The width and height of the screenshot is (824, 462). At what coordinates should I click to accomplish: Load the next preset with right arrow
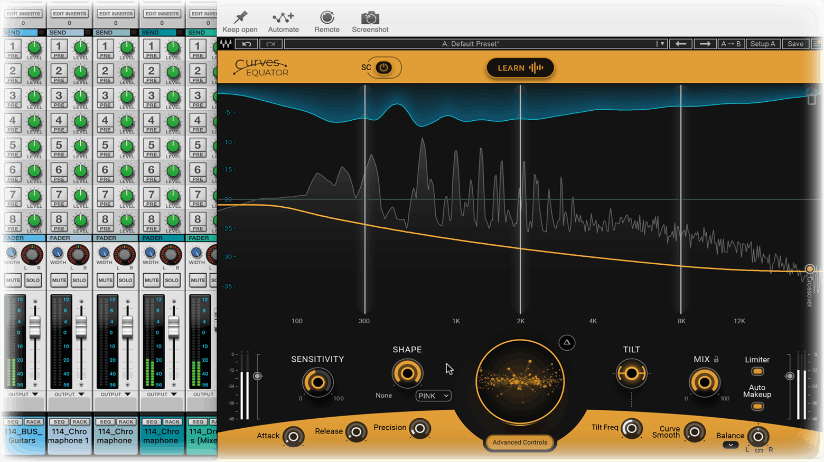click(705, 44)
